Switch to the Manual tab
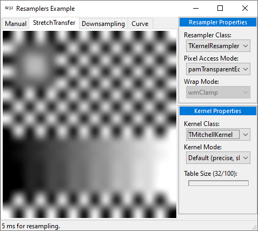This screenshot has width=258, height=231. pos(16,24)
